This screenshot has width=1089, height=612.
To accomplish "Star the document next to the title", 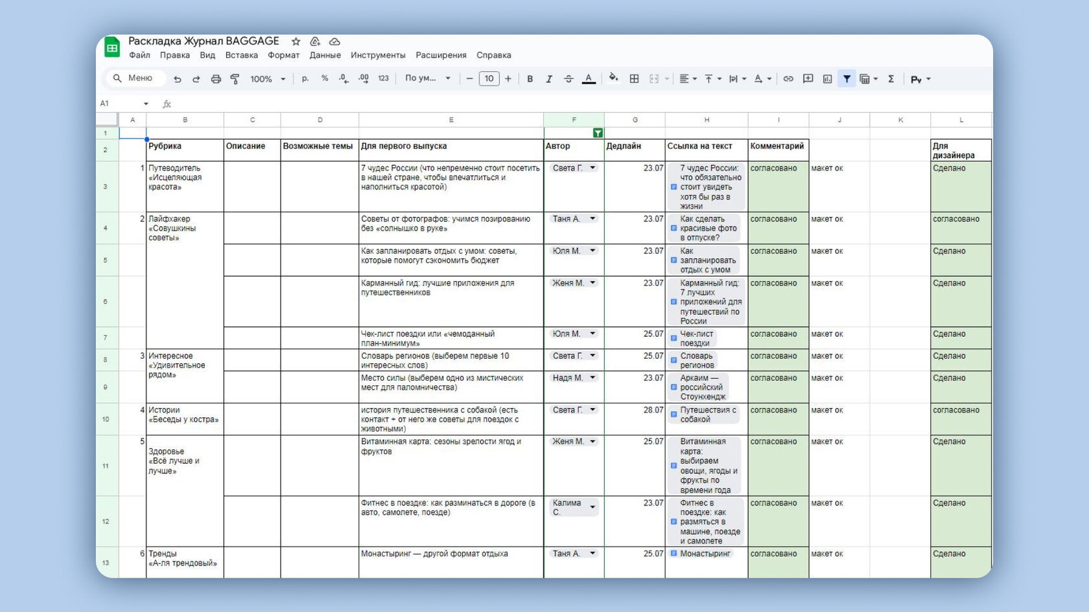I will pyautogui.click(x=296, y=41).
